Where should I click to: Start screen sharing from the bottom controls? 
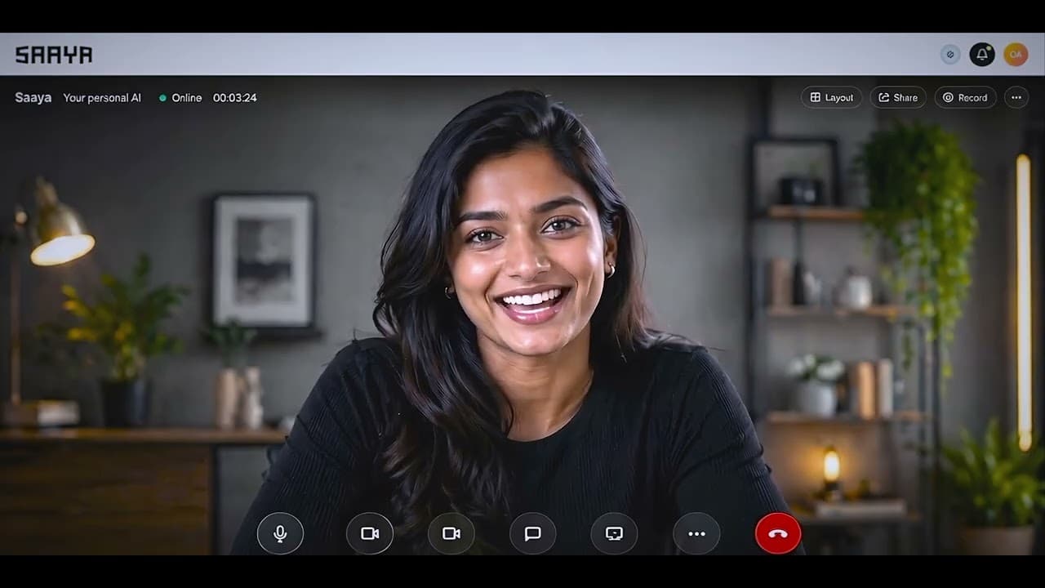pos(615,533)
